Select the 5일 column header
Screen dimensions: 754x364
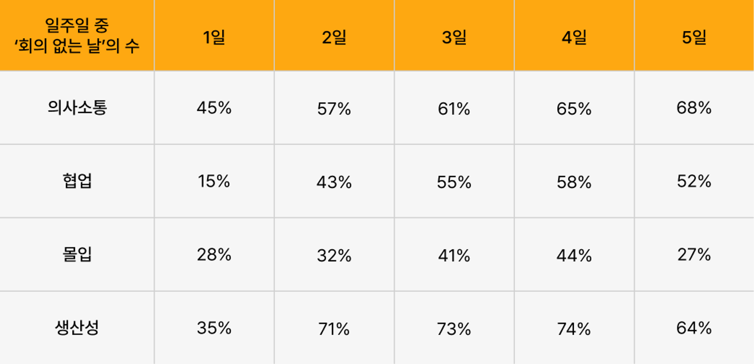click(x=694, y=35)
